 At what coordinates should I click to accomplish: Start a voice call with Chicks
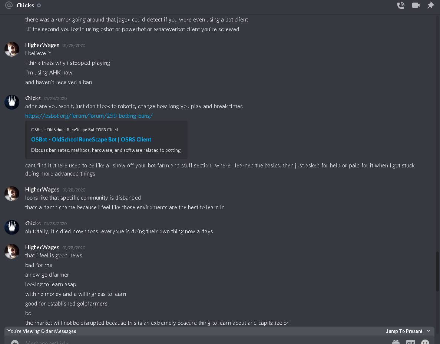[401, 5]
